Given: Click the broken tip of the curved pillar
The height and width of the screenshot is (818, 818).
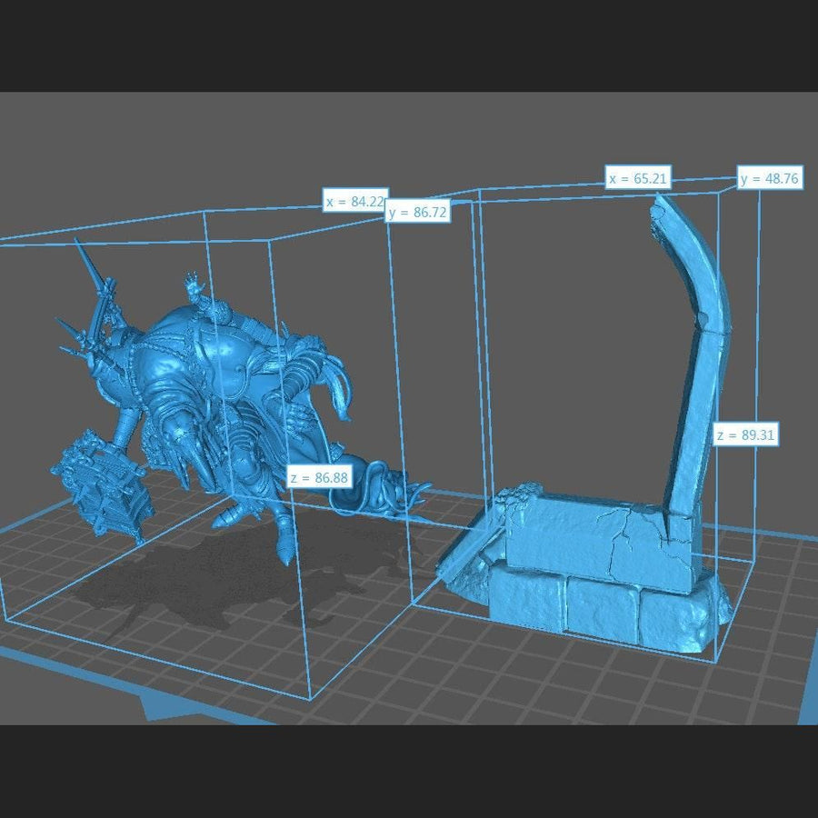Looking at the screenshot, I should pyautogui.click(x=660, y=209).
